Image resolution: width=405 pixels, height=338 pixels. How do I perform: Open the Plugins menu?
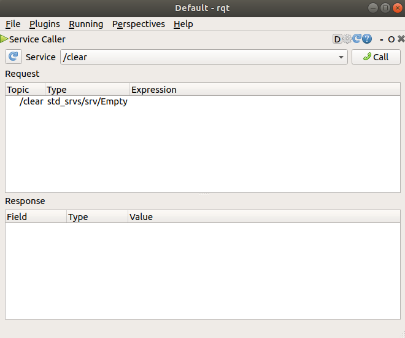click(44, 24)
